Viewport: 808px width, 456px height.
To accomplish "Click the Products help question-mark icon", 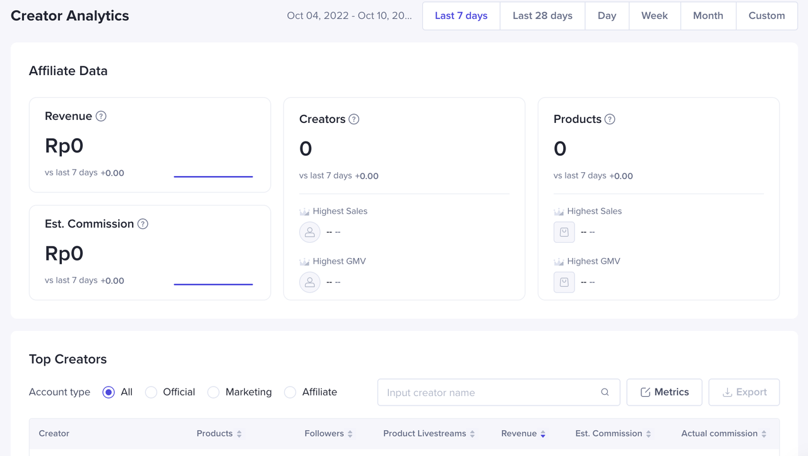I will point(610,119).
